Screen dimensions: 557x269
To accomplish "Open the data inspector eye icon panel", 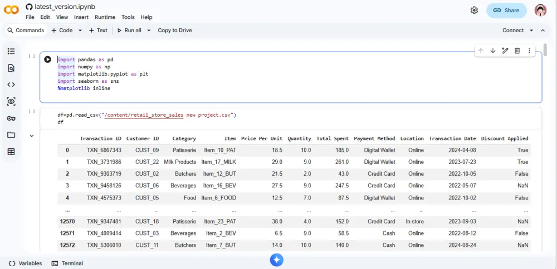I will click(x=11, y=102).
